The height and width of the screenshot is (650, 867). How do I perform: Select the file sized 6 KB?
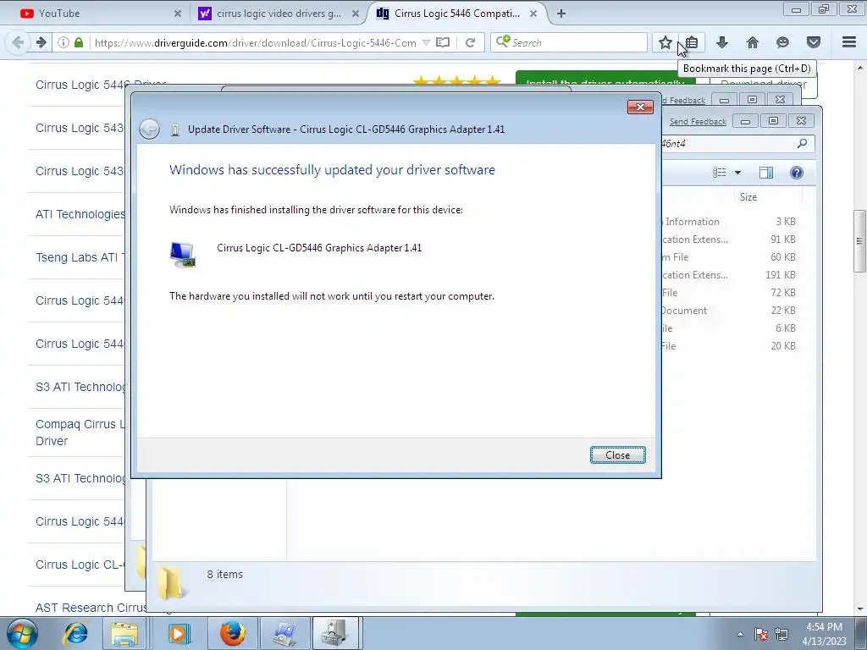click(730, 328)
